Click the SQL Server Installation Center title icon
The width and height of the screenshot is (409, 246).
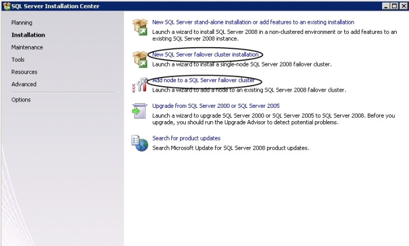click(x=6, y=6)
